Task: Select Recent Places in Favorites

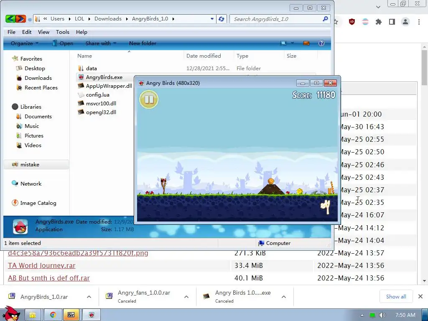Action: [41, 87]
